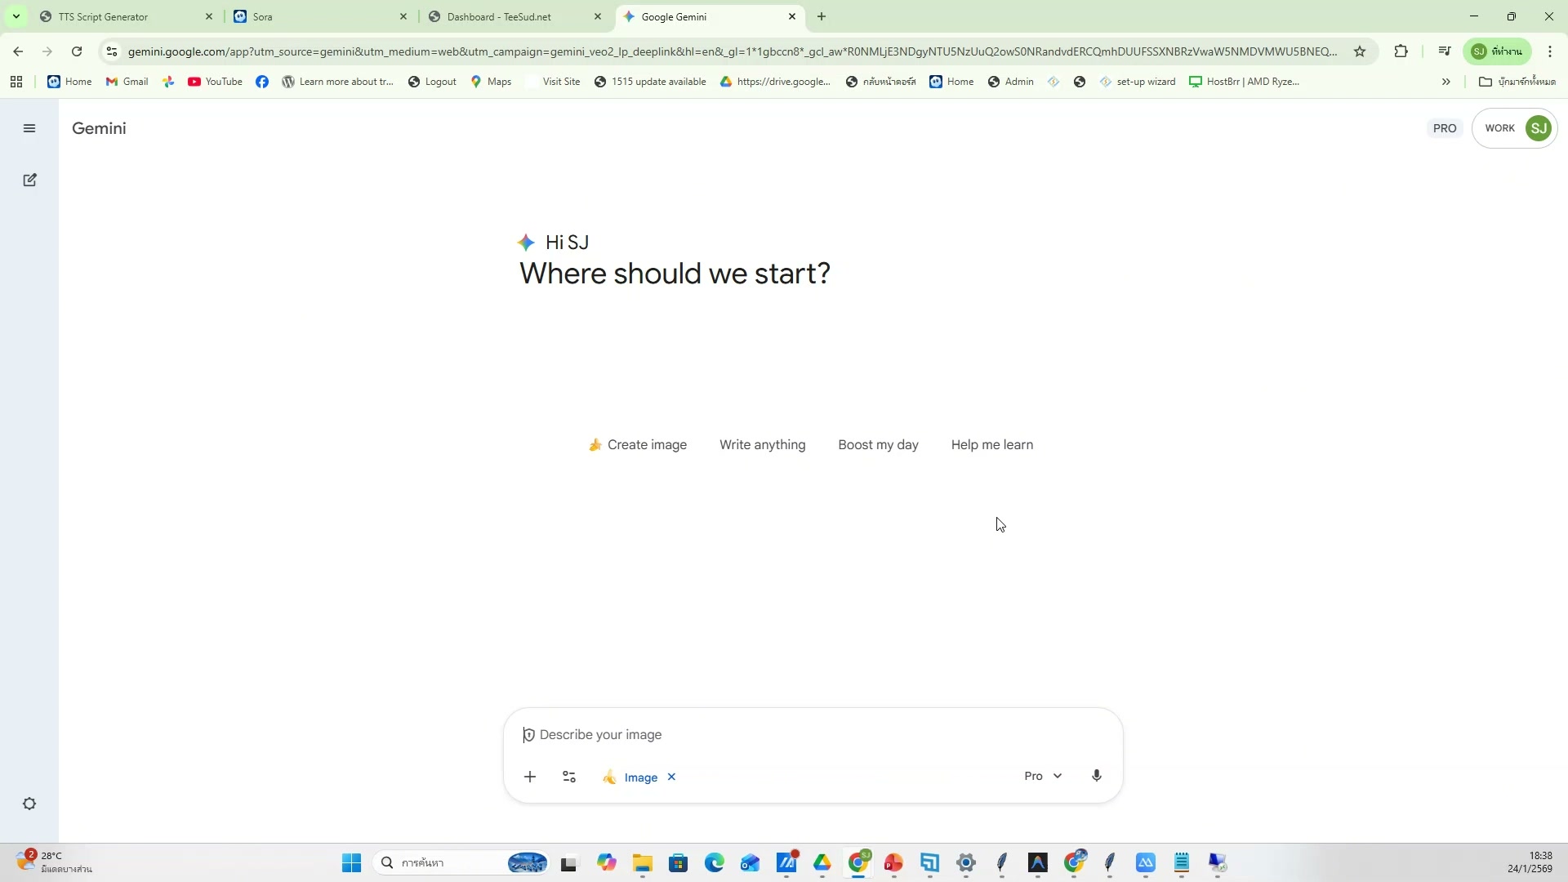
Task: Click the Help me learn suggestion
Action: tap(991, 445)
